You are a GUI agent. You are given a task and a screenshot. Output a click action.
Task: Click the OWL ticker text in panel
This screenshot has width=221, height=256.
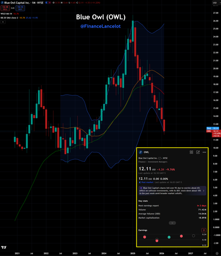pos(146,152)
